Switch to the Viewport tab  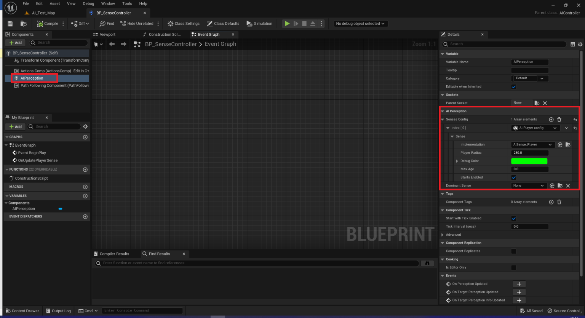pos(108,34)
